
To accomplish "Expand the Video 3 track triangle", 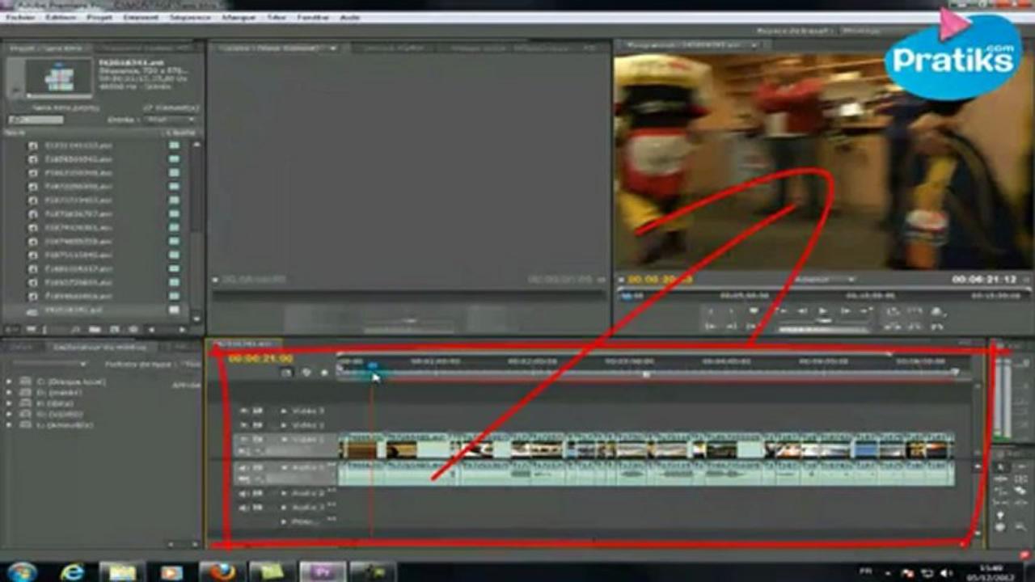I will (x=283, y=411).
